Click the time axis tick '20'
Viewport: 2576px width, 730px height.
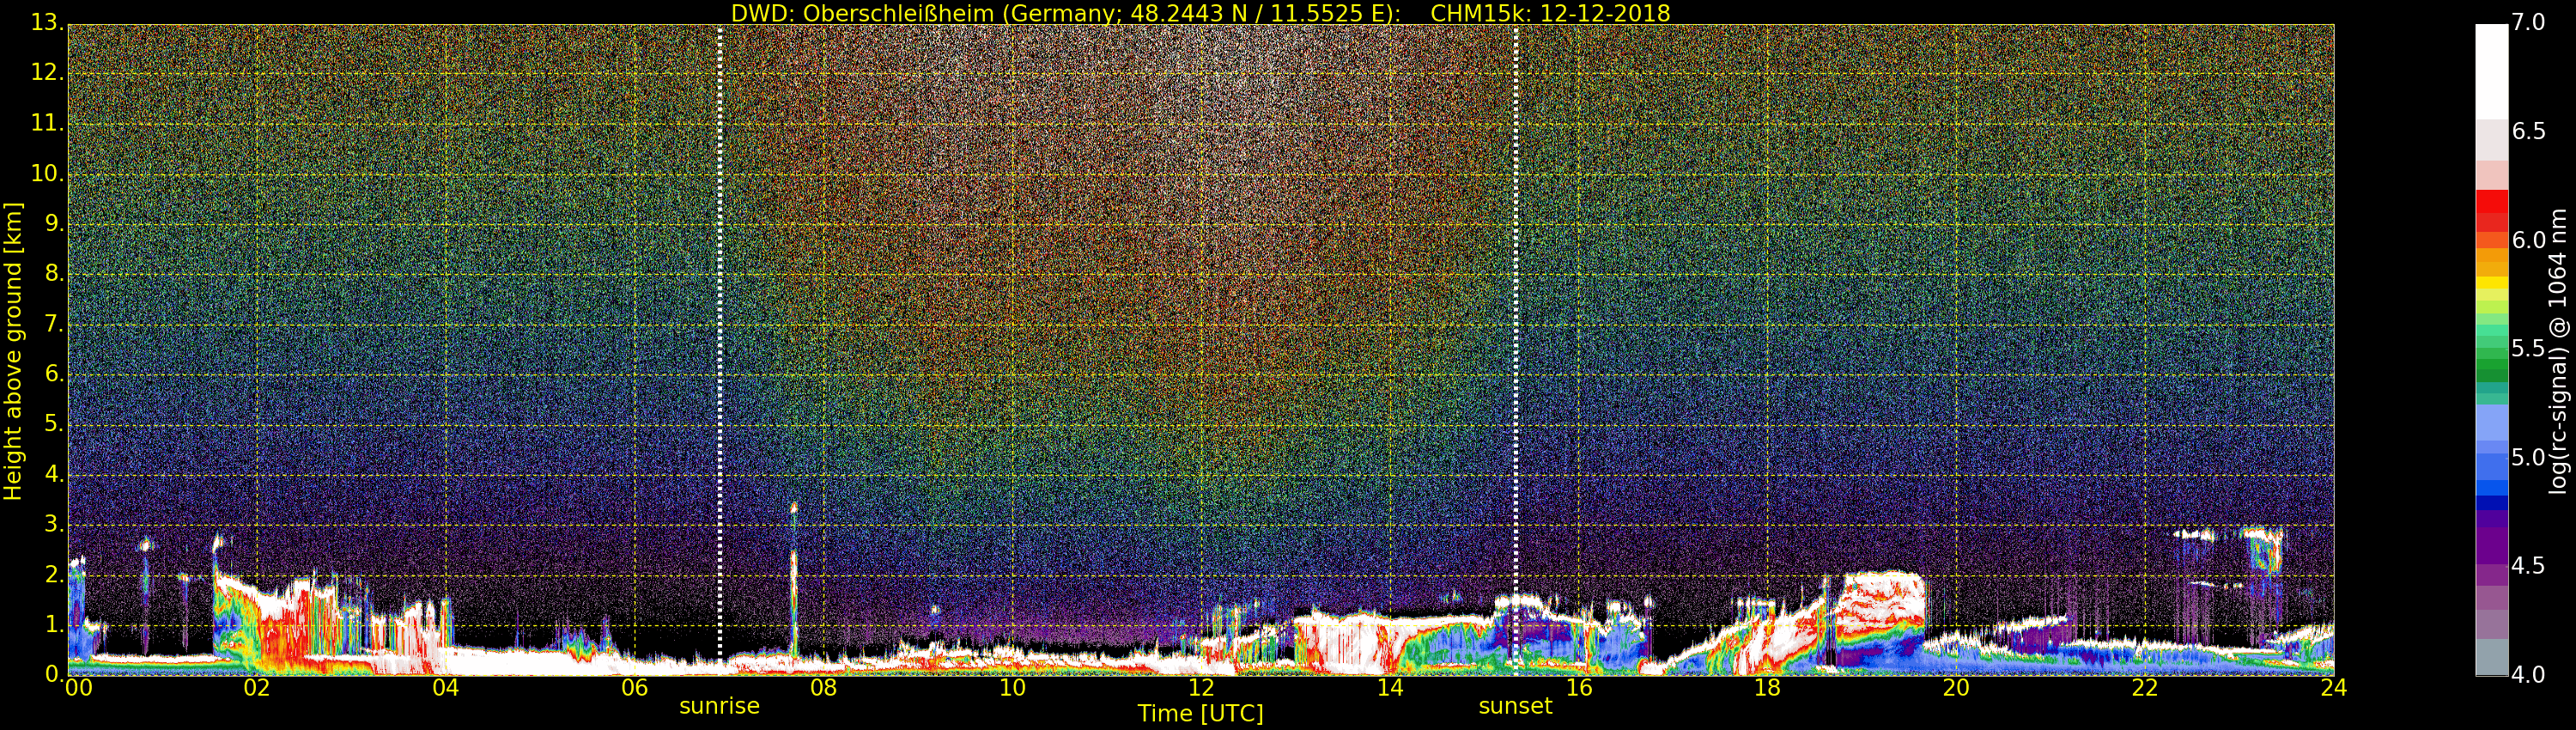tap(1956, 688)
